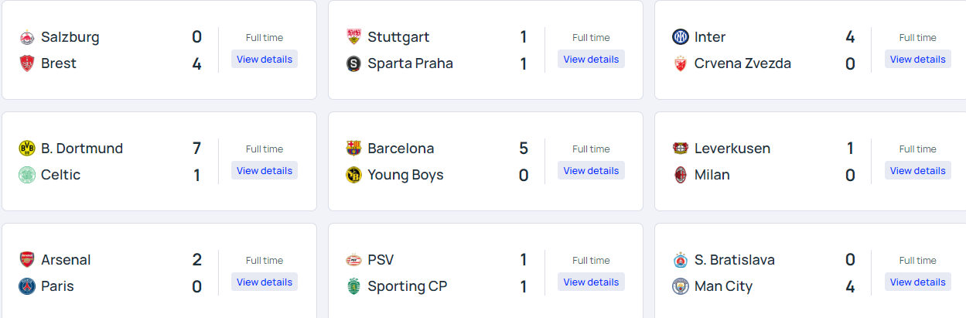Click the Stuttgart club crest
The width and height of the screenshot is (966, 318).
point(353,37)
